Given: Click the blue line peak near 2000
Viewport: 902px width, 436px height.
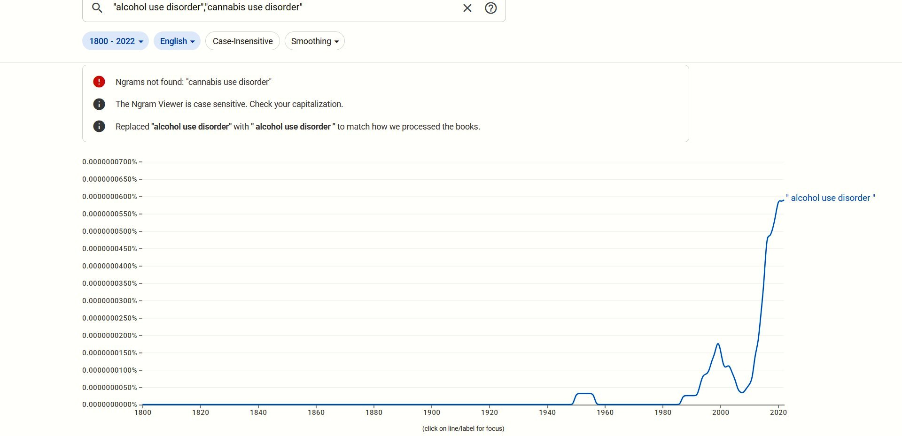Looking at the screenshot, I should tap(718, 344).
